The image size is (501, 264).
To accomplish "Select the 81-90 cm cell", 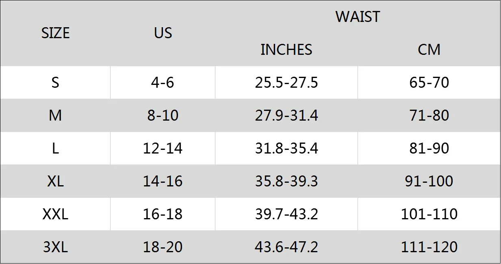I will (429, 148).
